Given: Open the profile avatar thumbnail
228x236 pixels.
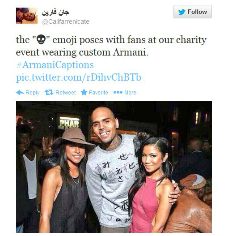Looking at the screenshot, I should (27, 16).
